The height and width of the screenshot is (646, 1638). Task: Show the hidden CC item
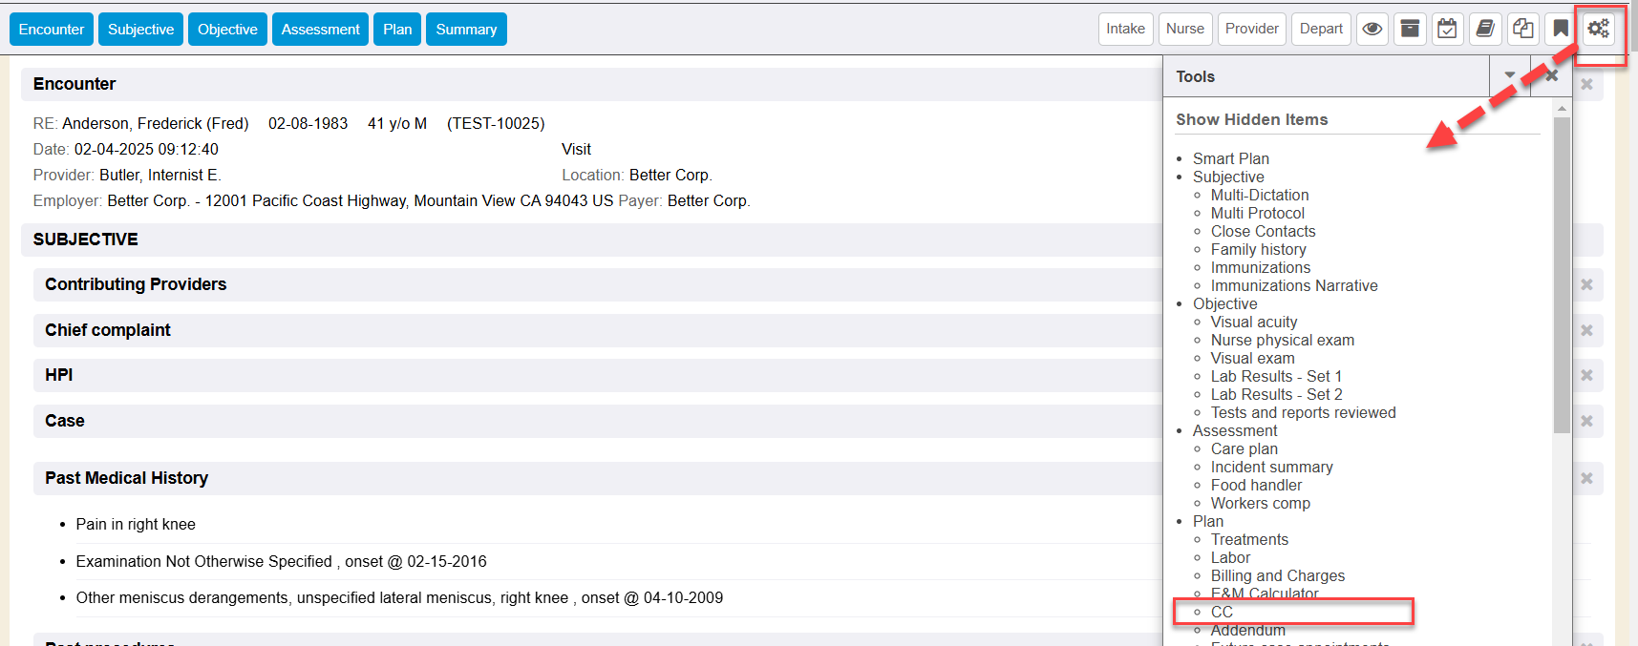[x=1222, y=612]
